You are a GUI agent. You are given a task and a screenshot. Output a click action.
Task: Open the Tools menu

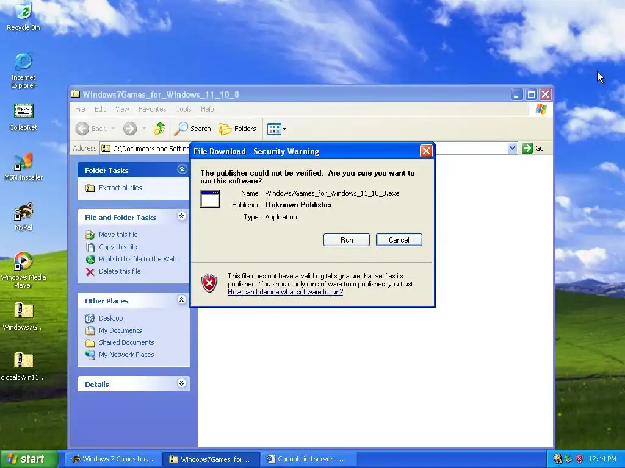click(183, 109)
